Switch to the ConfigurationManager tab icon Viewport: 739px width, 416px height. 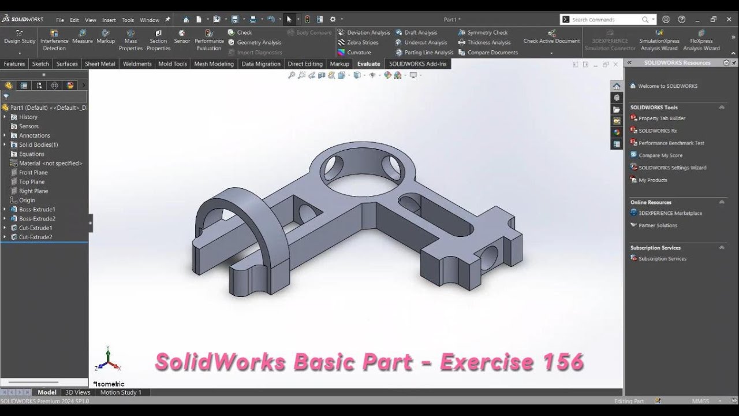(x=39, y=86)
